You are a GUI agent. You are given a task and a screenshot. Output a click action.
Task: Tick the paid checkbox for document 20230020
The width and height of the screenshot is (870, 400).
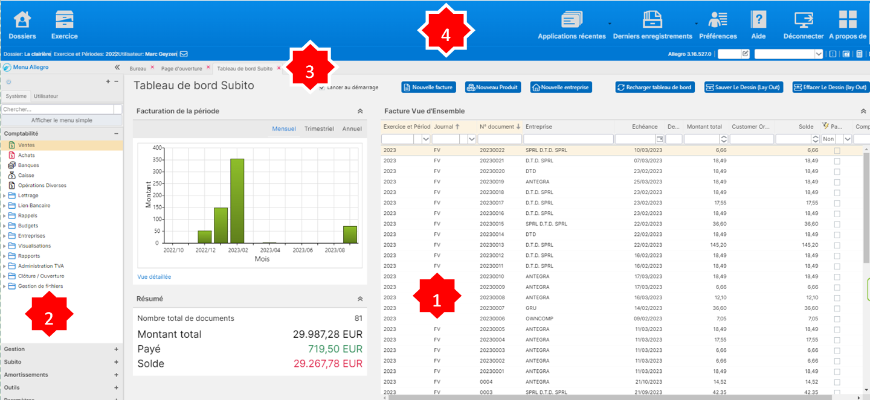point(837,171)
